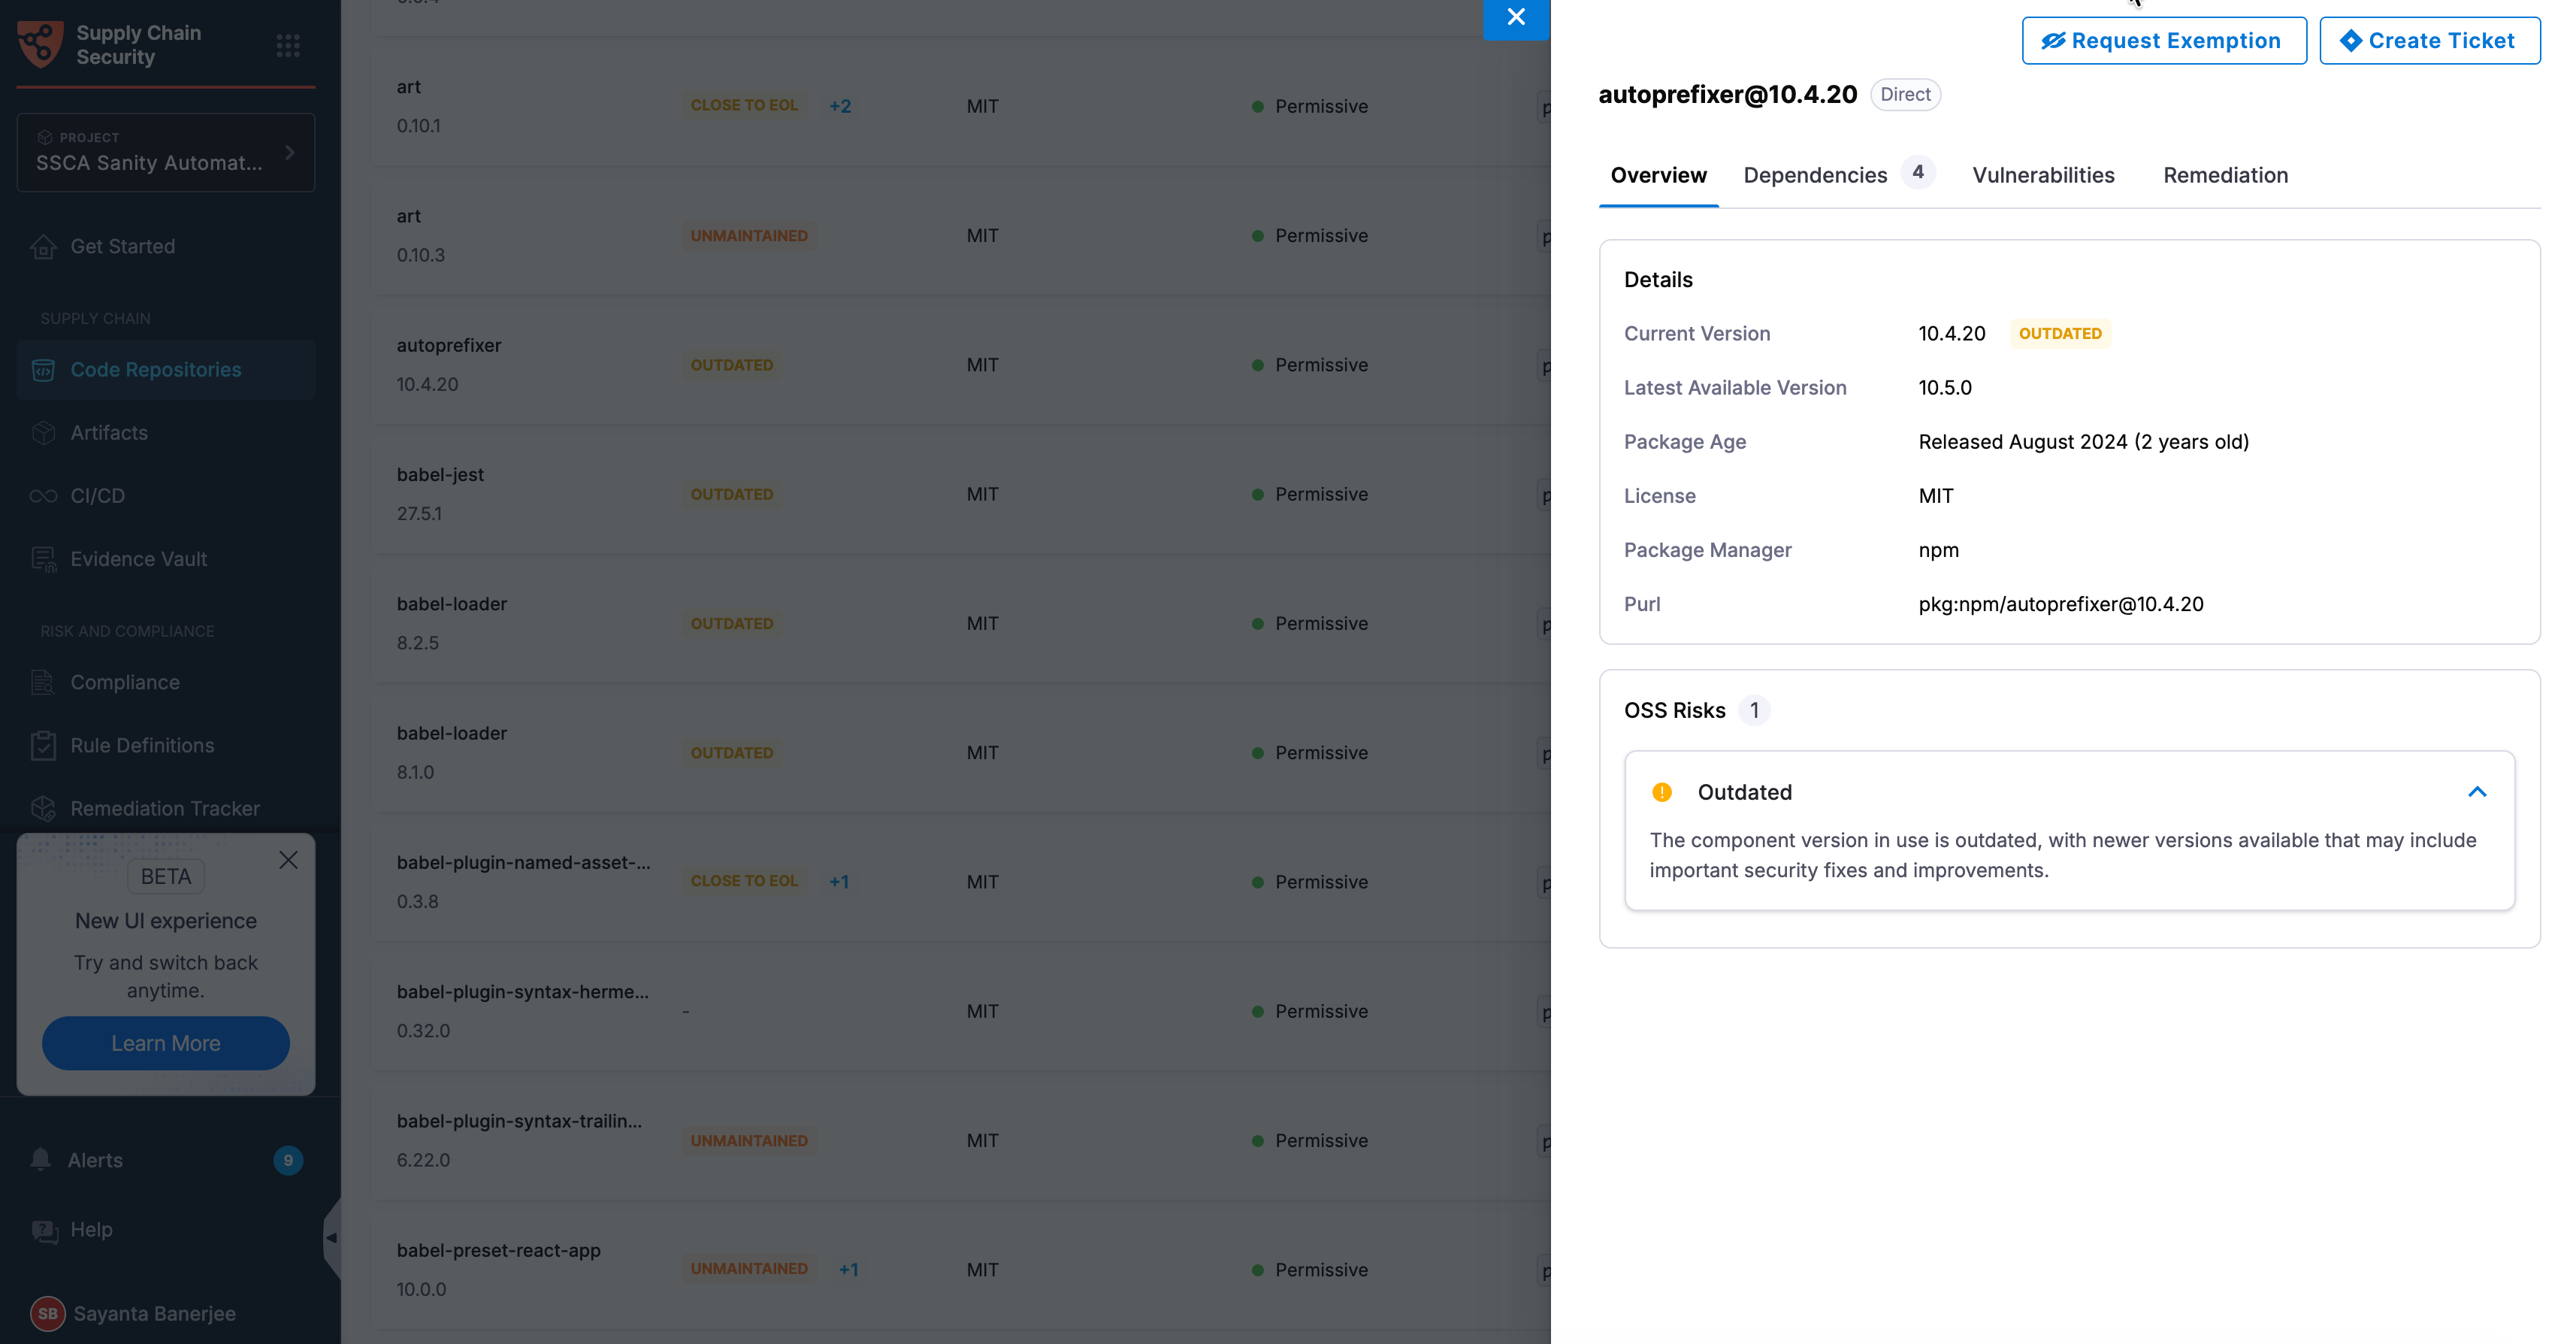Open the Remediation tab
Screen dimensions: 2576x1344
pos(2225,175)
